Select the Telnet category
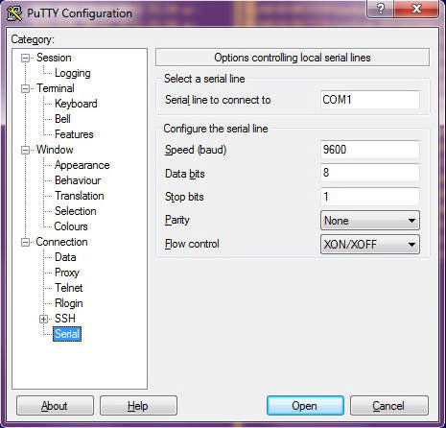Image resolution: width=446 pixels, height=428 pixels. pos(69,288)
